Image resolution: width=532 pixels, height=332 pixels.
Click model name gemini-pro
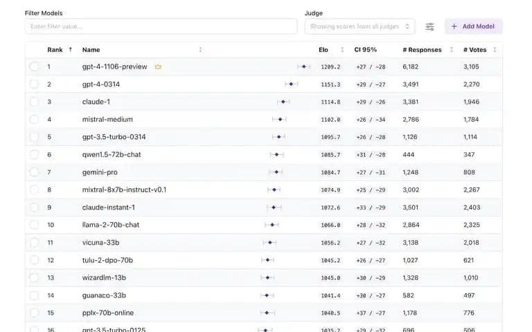tap(100, 172)
